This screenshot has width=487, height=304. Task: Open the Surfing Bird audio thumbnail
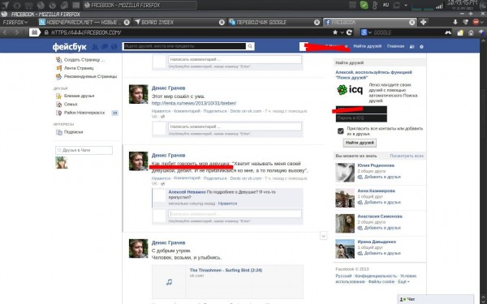click(169, 282)
